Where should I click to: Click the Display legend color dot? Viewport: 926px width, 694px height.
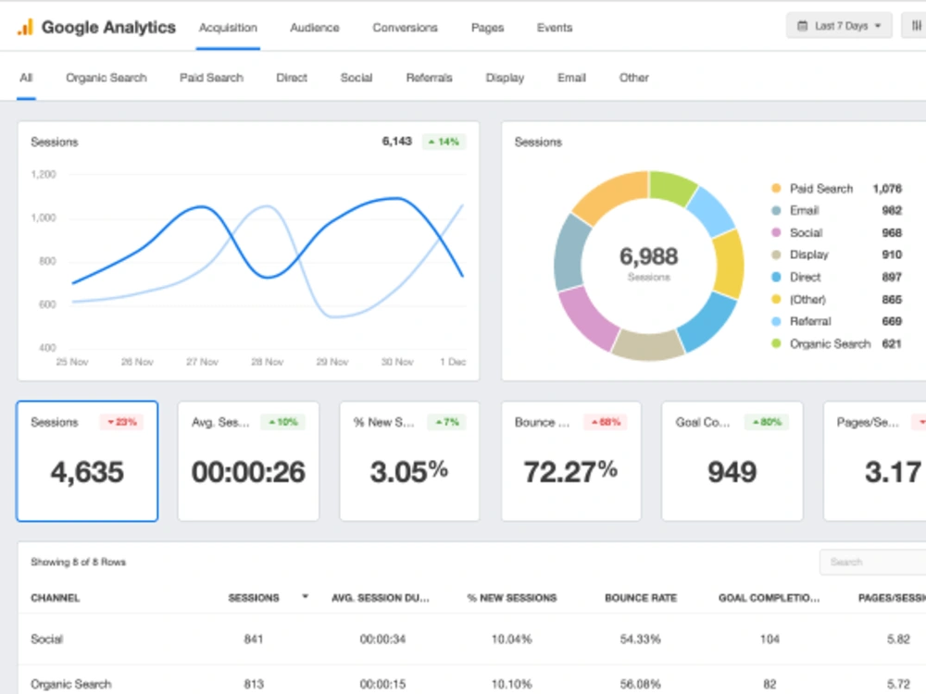point(776,255)
